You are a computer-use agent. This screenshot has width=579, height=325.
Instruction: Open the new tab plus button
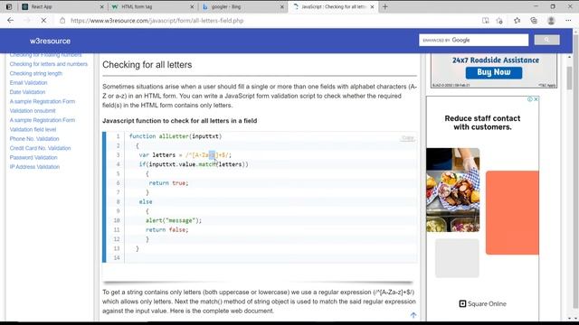pos(385,6)
